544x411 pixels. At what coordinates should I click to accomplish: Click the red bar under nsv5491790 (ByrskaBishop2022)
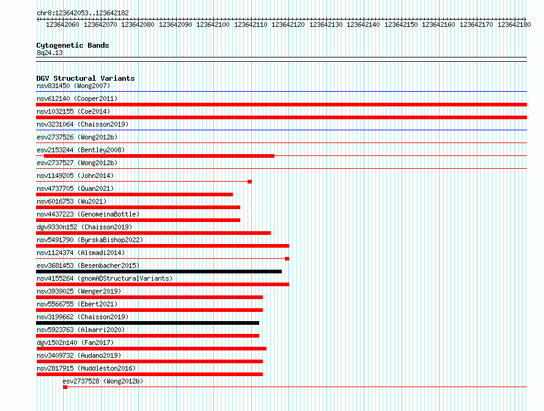pos(163,246)
